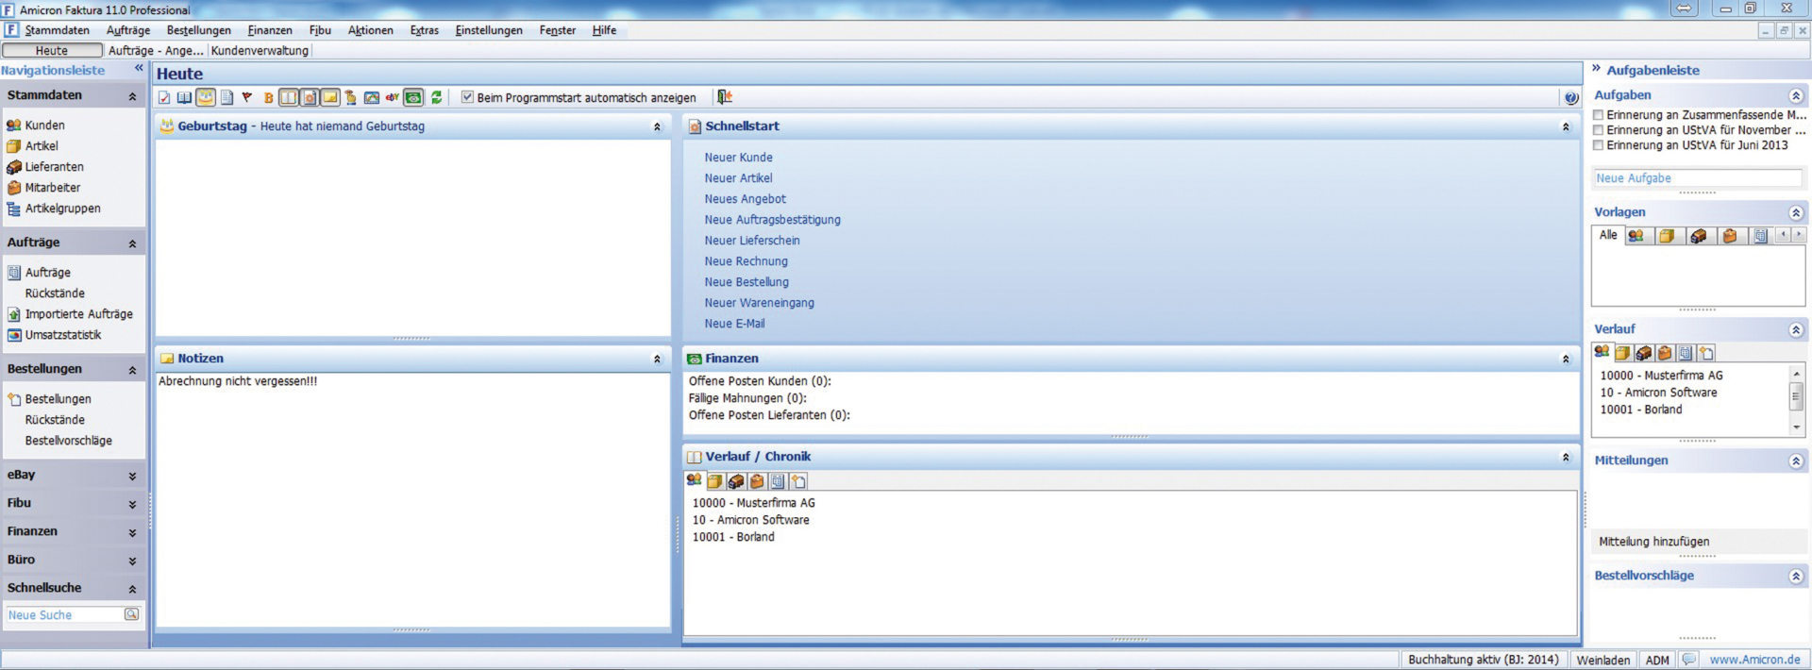Expand the eBay navigation section
Viewport: 1812px width, 670px height.
pos(132,476)
